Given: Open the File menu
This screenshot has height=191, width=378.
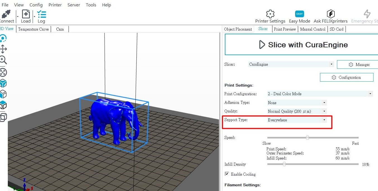Looking at the screenshot, I should (x=5, y=5).
